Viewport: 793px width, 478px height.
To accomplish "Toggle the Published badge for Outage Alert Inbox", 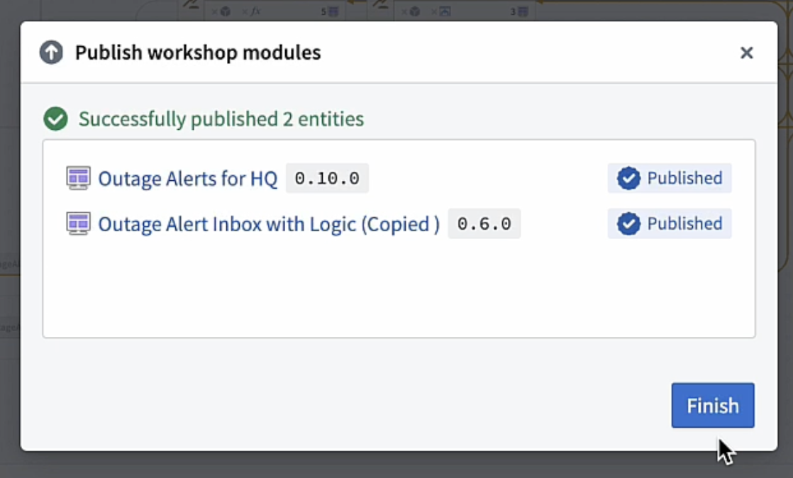I will pos(669,223).
